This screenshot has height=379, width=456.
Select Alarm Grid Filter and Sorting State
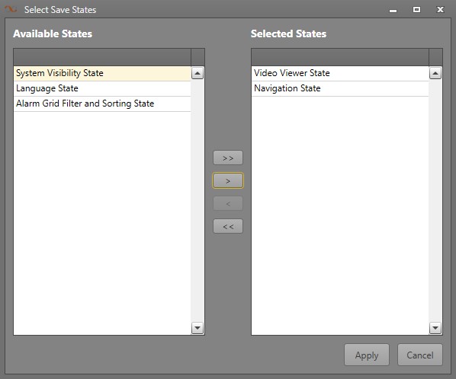[x=102, y=104]
